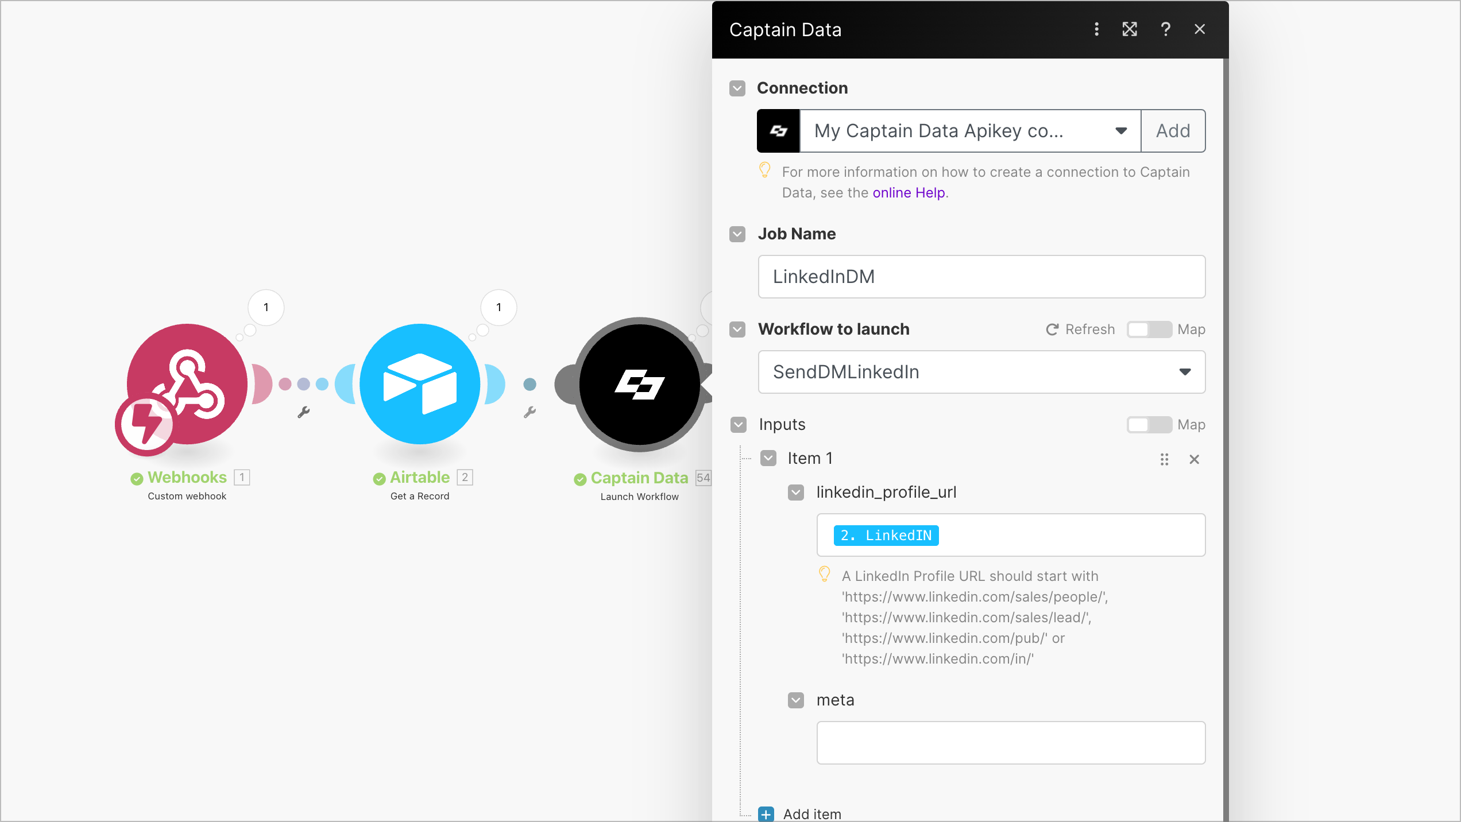
Task: Open the Webhooks module on the canvas
Action: tap(187, 383)
